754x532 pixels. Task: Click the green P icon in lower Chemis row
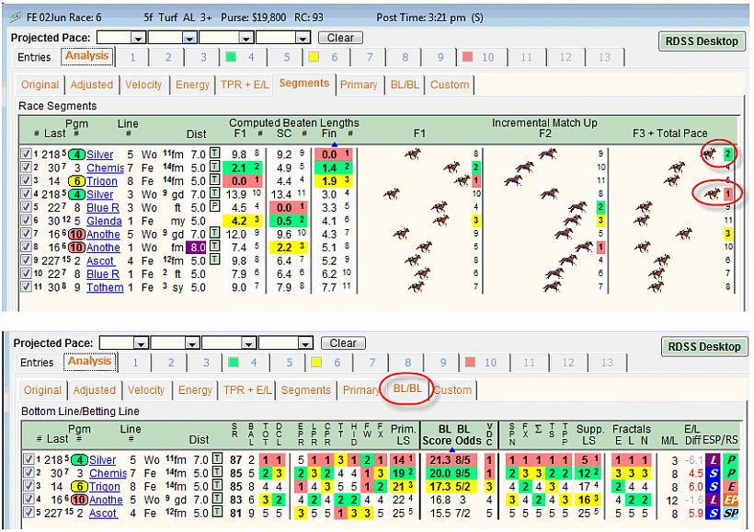730,473
